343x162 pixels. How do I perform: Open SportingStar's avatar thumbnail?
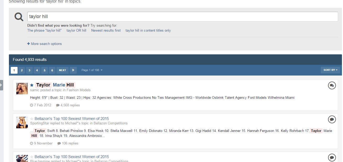[x=22, y=123]
